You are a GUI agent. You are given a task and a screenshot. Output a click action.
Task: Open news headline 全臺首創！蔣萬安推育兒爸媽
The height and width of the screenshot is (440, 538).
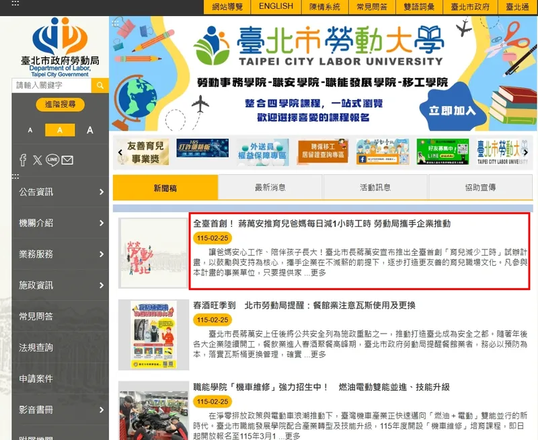point(322,224)
